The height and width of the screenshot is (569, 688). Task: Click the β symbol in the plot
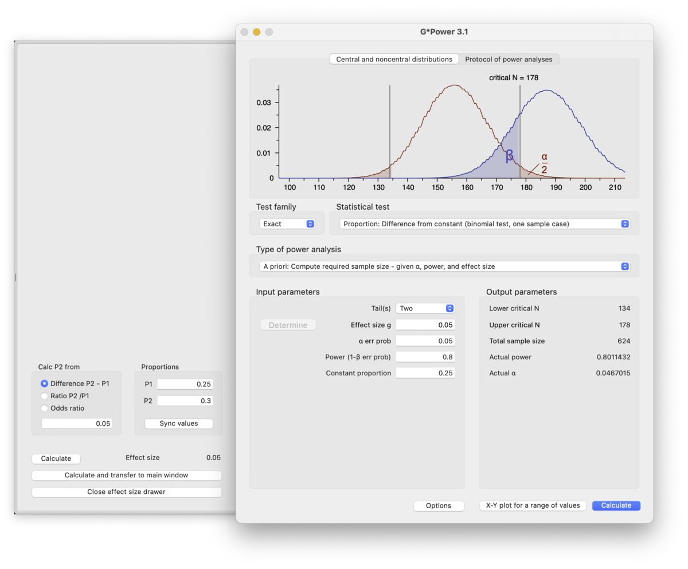509,156
